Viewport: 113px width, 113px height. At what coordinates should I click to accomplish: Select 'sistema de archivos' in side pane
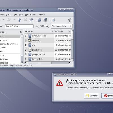click(x=9, y=44)
